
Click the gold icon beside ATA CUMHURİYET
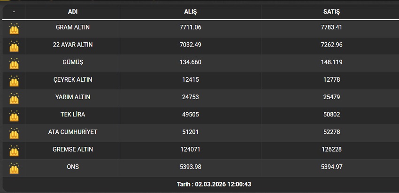(x=14, y=132)
